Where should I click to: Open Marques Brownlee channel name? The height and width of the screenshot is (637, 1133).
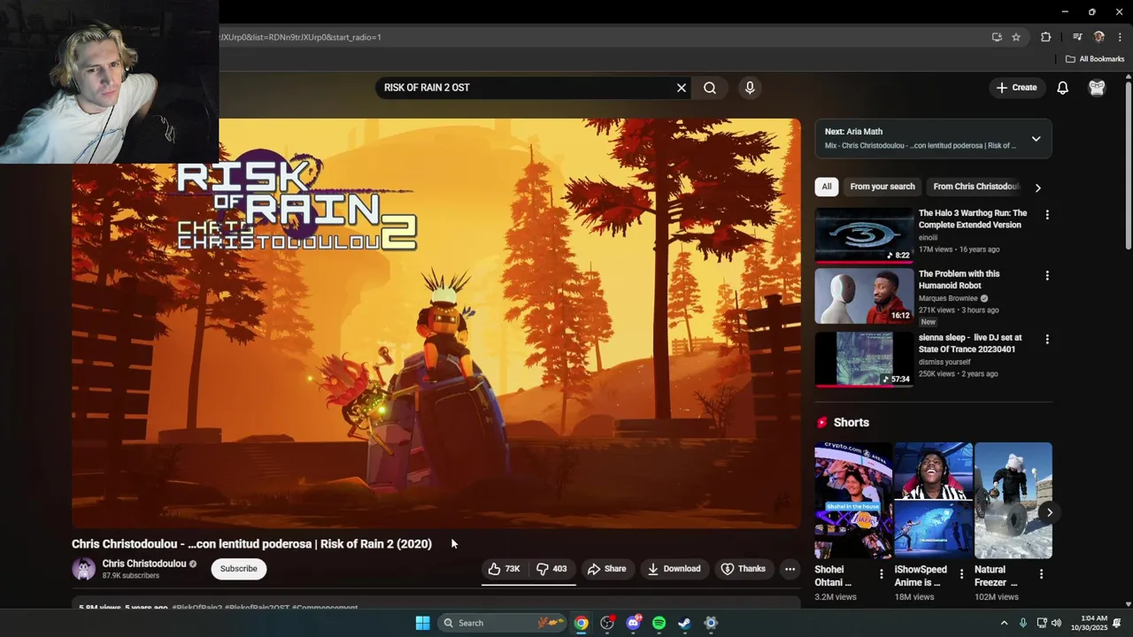click(x=948, y=299)
